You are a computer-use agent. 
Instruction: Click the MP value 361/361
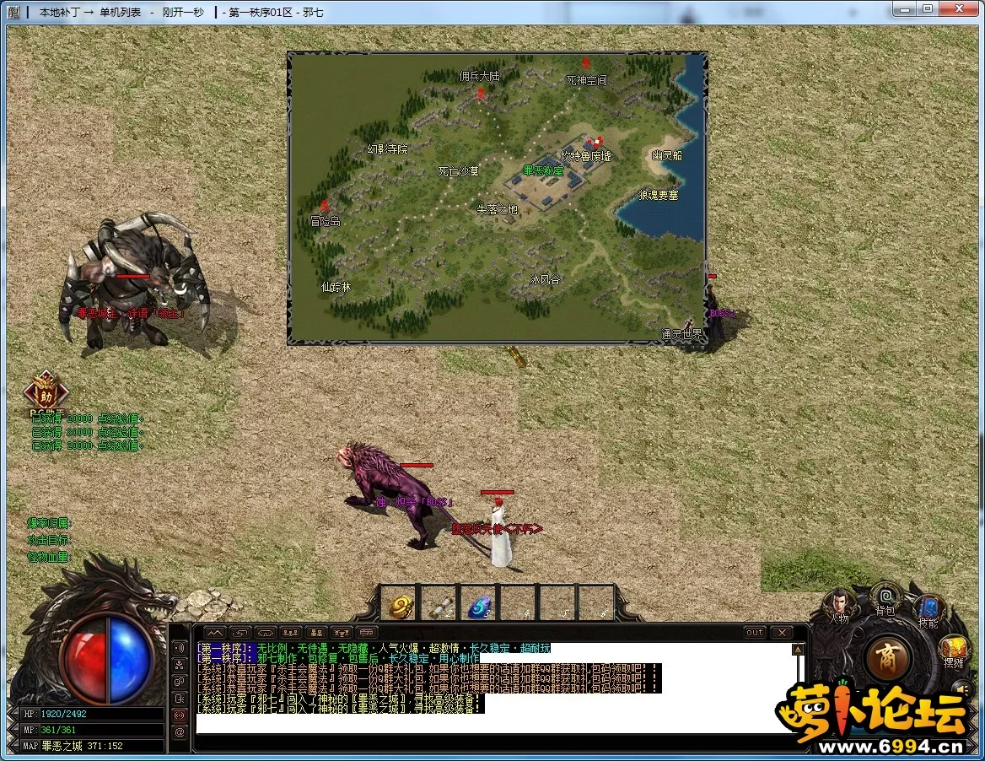click(58, 730)
